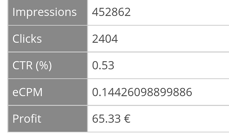Click the CTR (%) label cell
The width and height of the screenshot is (229, 139).
pyautogui.click(x=32, y=66)
